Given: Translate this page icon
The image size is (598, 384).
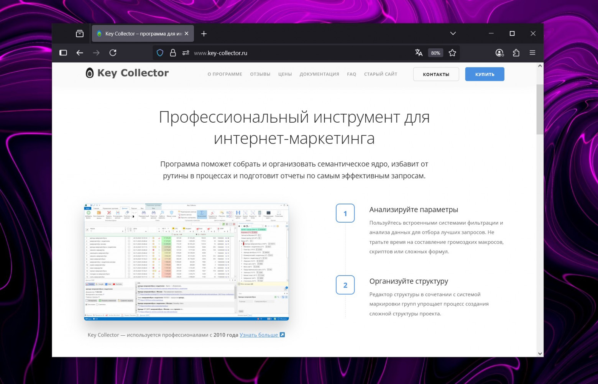Looking at the screenshot, I should click(x=419, y=53).
